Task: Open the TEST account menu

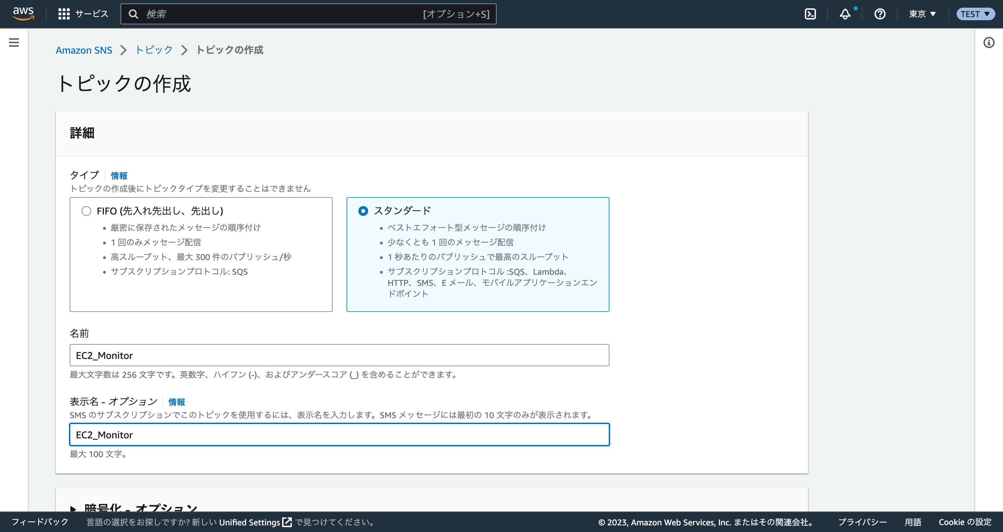Action: 975,14
